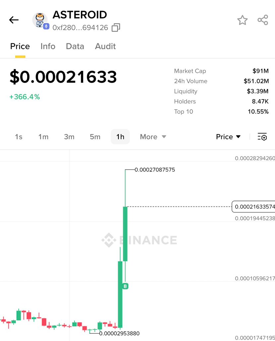Tap the Holders 8.47K value
This screenshot has height=341, width=275.
point(260,101)
